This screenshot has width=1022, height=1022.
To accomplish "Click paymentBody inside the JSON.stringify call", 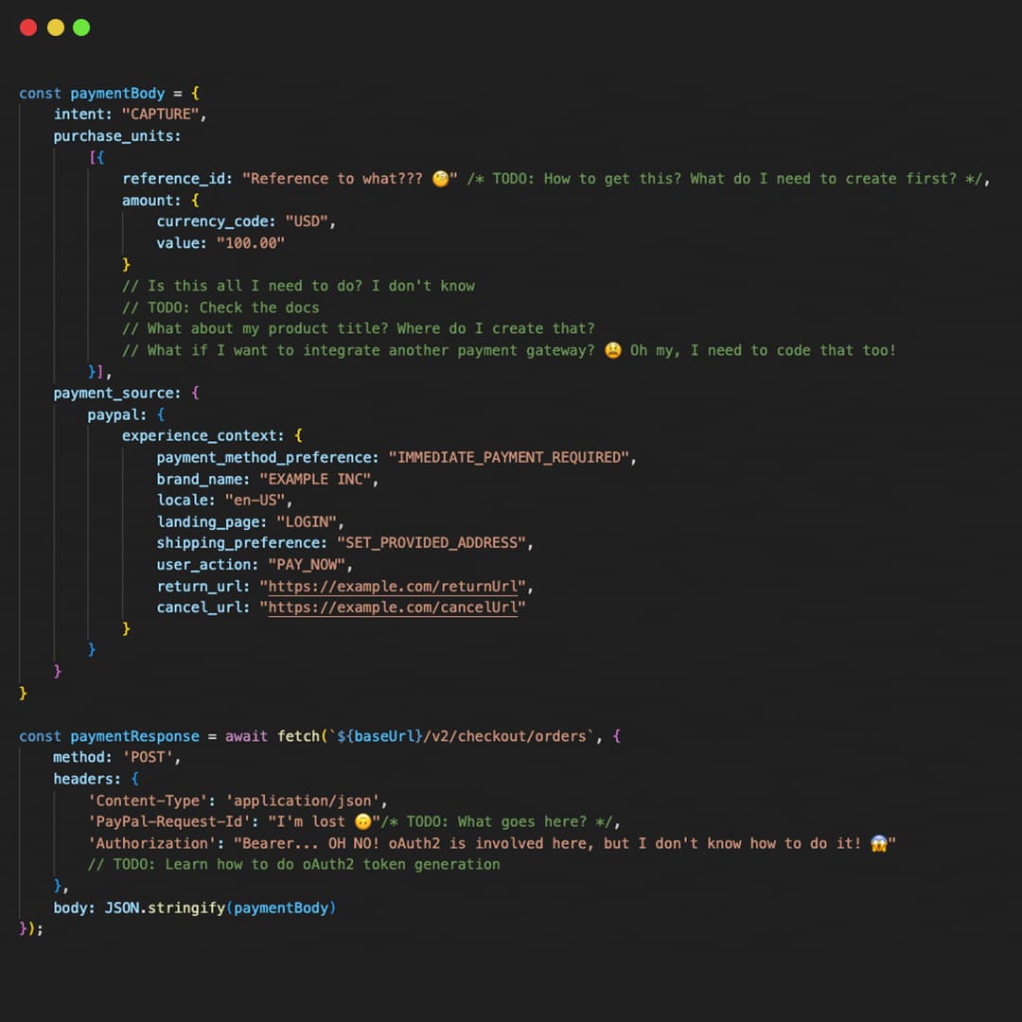I will point(284,907).
